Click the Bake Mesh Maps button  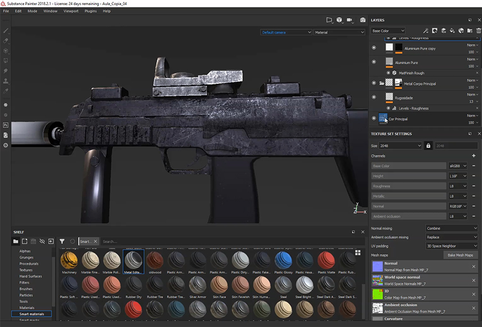point(461,255)
